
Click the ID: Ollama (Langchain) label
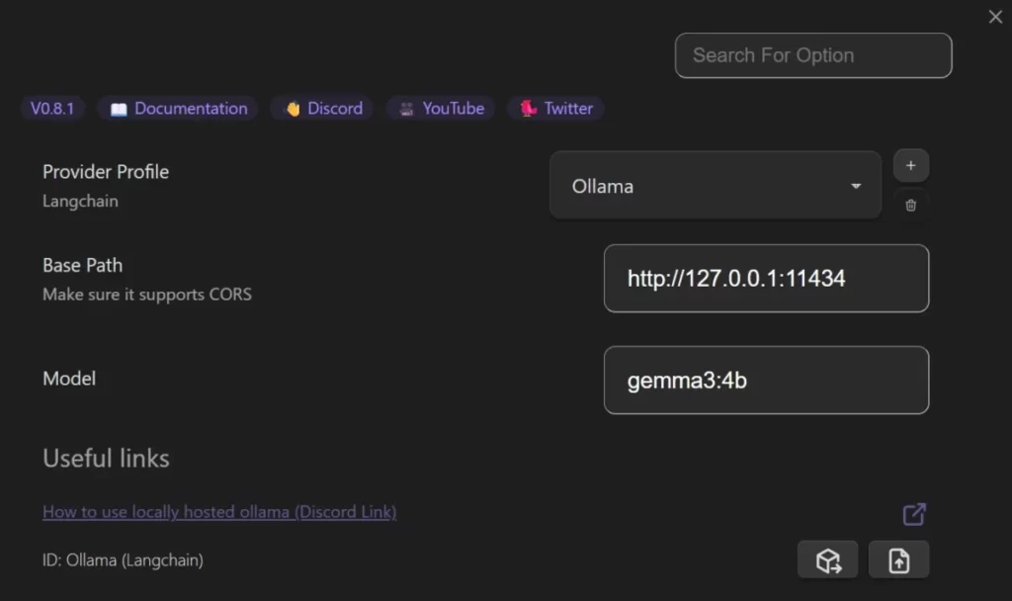point(121,559)
